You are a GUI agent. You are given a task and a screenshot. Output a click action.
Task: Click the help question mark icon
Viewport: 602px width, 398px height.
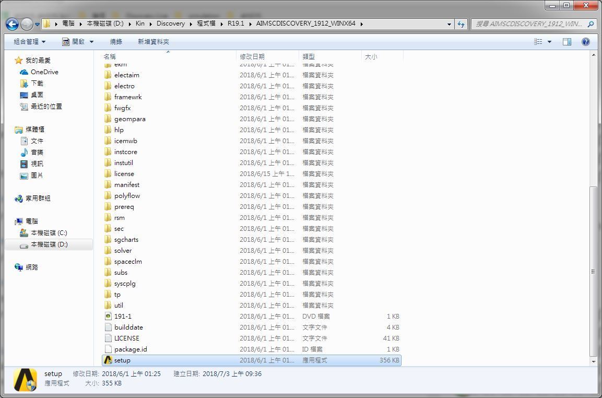click(x=585, y=41)
